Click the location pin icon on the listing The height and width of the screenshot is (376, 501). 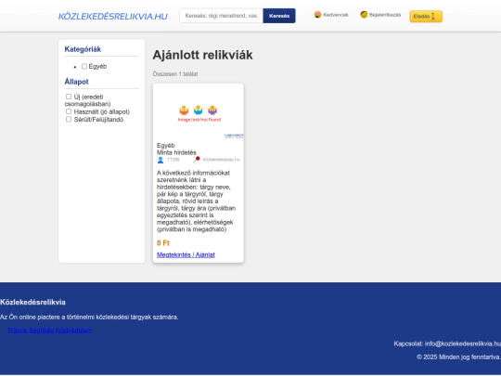click(197, 160)
